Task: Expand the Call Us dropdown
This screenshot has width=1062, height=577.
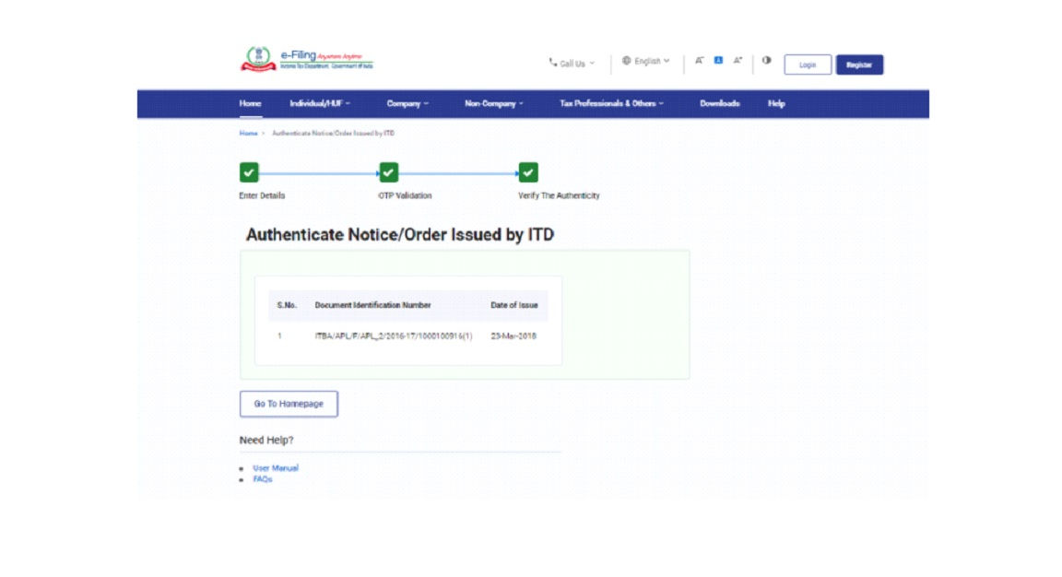Action: (x=572, y=64)
